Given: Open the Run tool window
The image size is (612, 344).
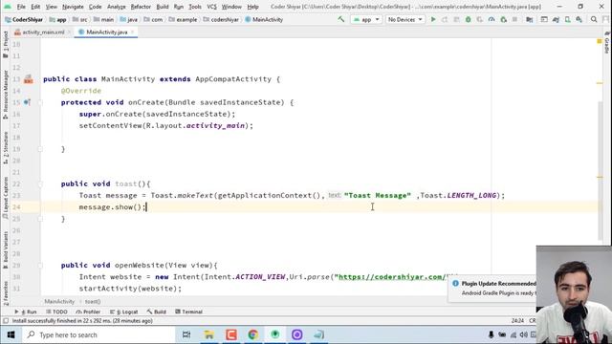Looking at the screenshot, I should 26,312.
